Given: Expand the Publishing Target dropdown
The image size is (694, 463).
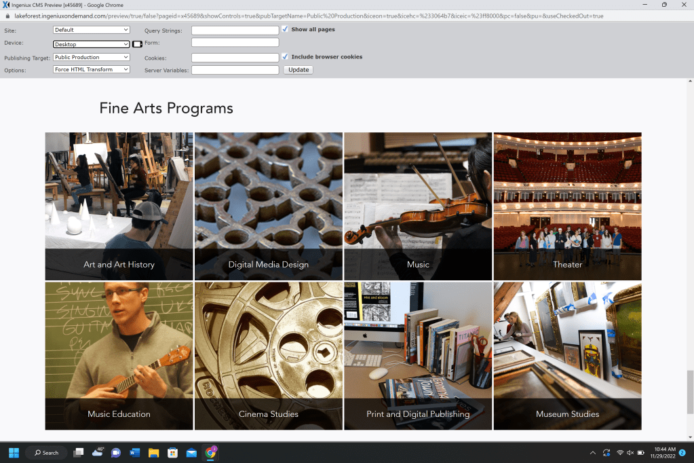Looking at the screenshot, I should [91, 58].
